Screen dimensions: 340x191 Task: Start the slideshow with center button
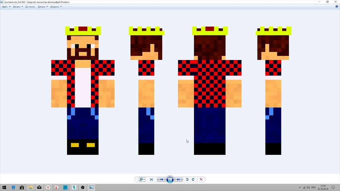170,180
